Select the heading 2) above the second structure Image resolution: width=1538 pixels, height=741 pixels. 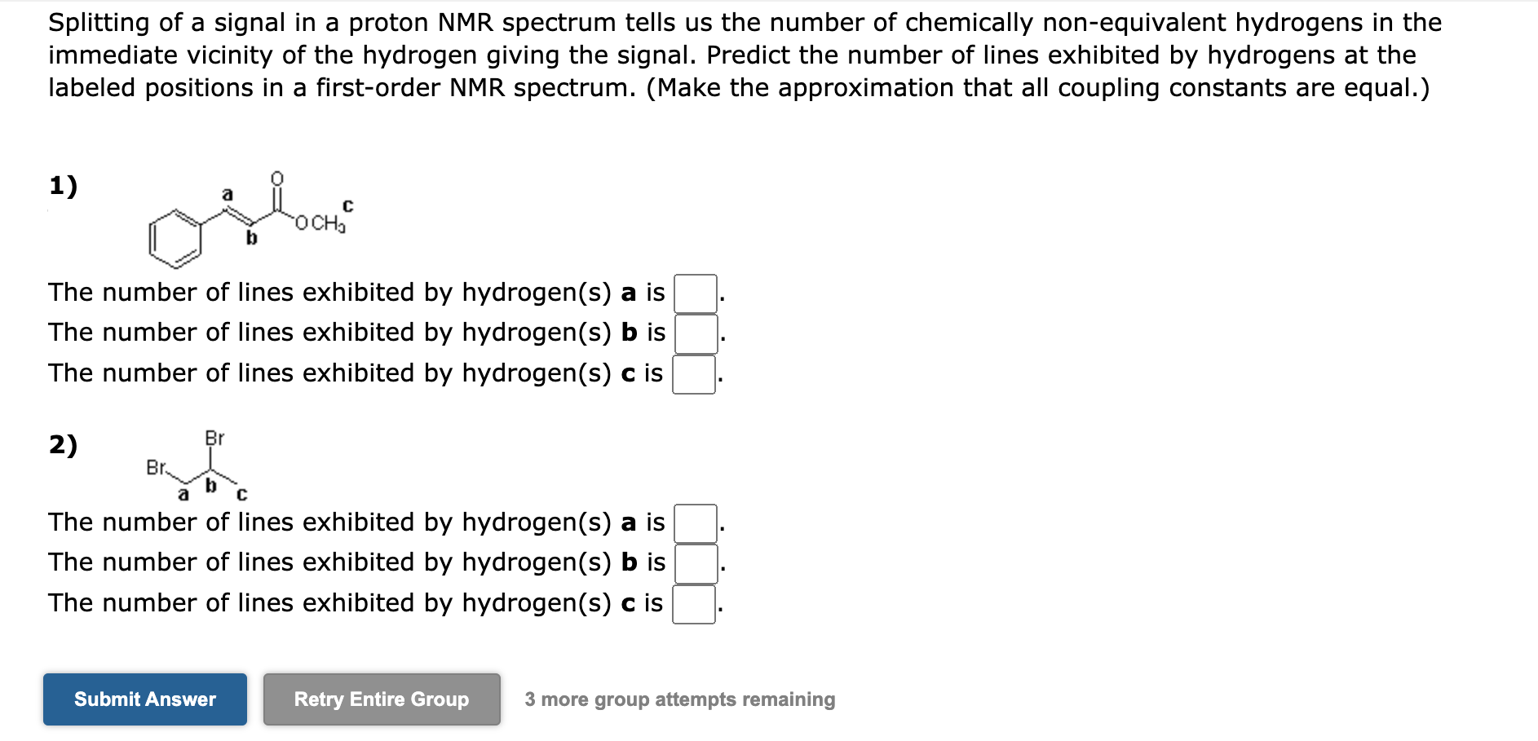pyautogui.click(x=64, y=446)
